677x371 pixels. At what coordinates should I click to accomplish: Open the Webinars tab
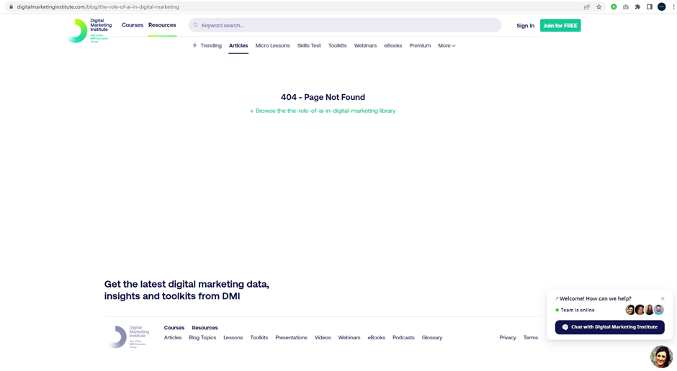tap(365, 46)
